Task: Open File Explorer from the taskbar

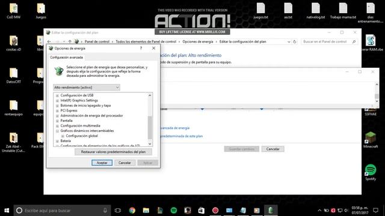Action: point(146,211)
